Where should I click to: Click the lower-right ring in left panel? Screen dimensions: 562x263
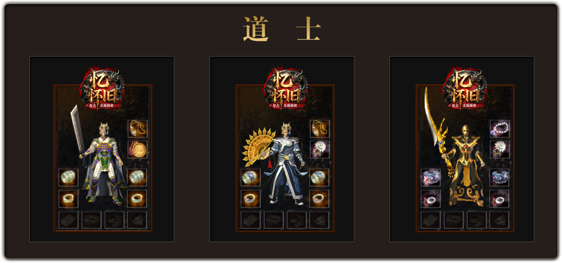point(137,199)
